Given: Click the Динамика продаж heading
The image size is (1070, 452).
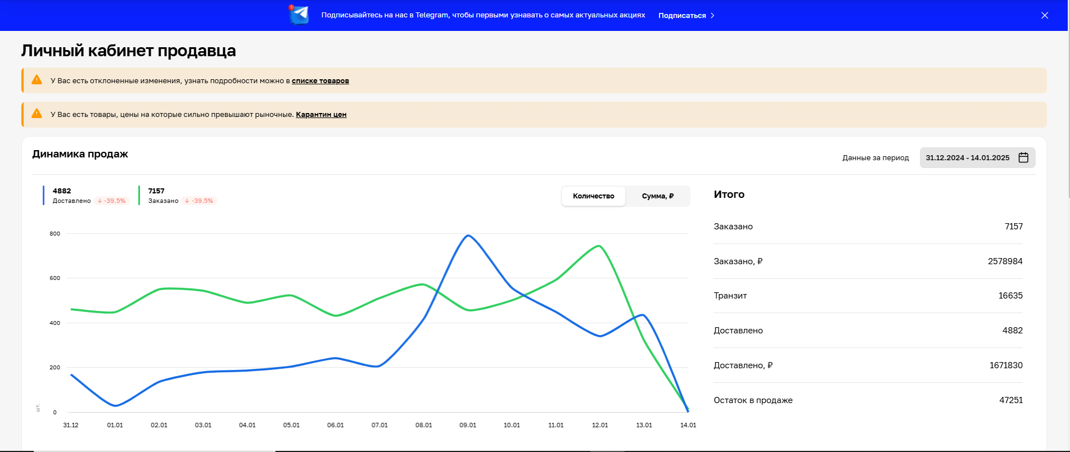Looking at the screenshot, I should 80,154.
